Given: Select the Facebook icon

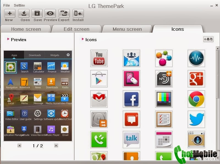Looking at the screenshot, I should pyautogui.click(x=131, y=99).
